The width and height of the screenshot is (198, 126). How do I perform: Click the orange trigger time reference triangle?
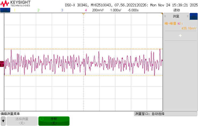pyautogui.click(x=84, y=14)
